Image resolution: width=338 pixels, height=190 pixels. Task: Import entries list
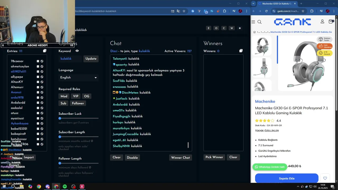pos(29,158)
